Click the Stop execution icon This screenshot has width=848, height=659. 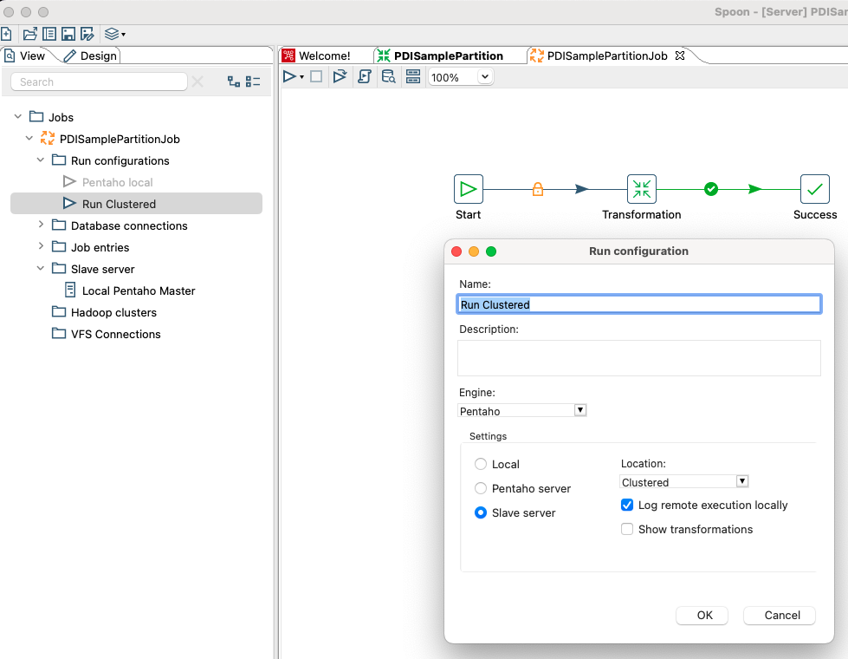click(x=315, y=76)
